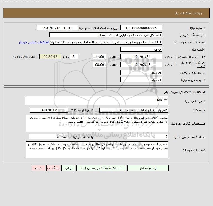Image resolution: width=213 pixels, height=206 pixels.
Task: Click the goods group field کامپیوتر و فناوری
Action: tap(134, 110)
